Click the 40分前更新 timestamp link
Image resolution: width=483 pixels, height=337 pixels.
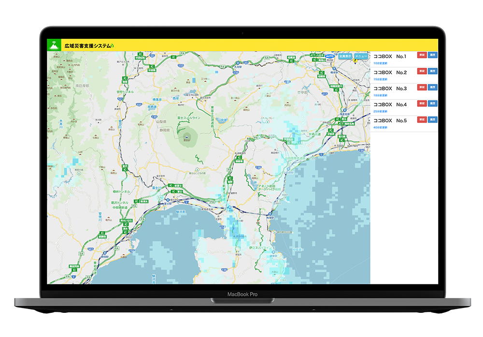coord(380,127)
